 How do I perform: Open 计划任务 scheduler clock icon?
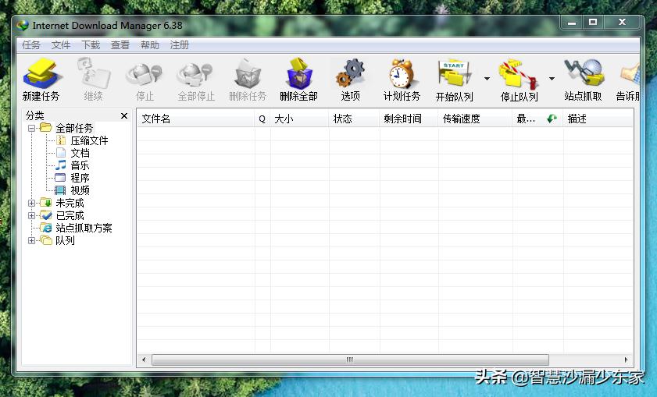(402, 73)
